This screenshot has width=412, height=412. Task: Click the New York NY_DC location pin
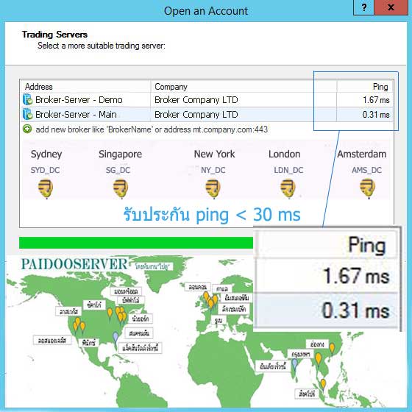213,188
